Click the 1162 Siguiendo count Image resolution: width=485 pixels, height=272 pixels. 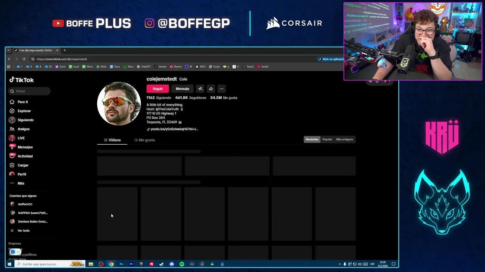159,97
